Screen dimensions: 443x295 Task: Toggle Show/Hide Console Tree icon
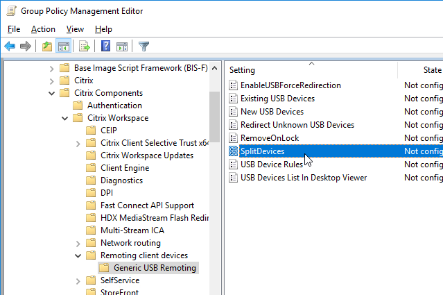pos(63,46)
